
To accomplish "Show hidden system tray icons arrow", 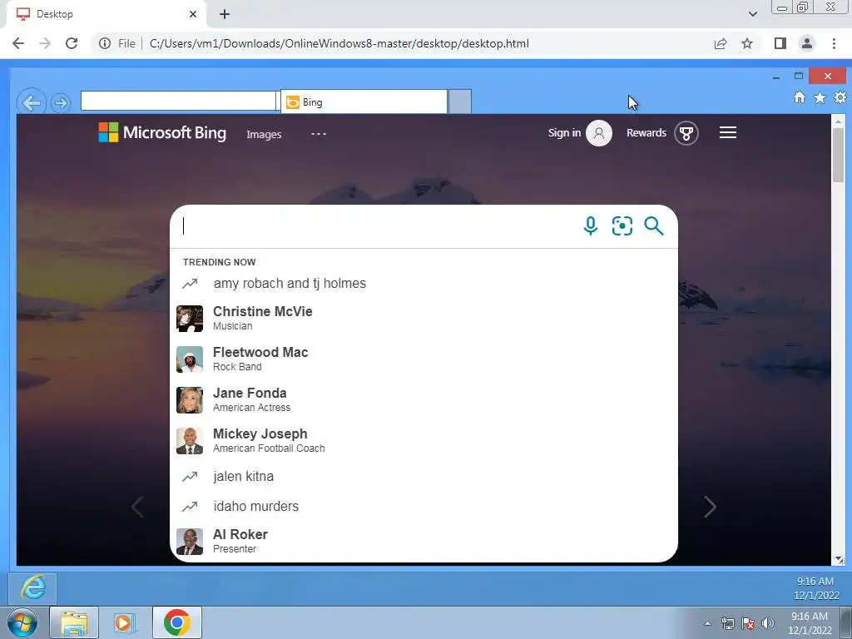I will (x=707, y=623).
